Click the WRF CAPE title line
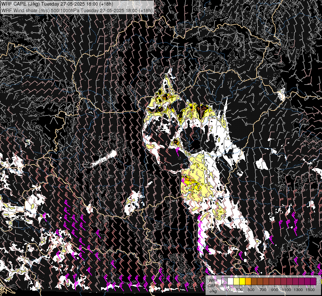 point(57,4)
